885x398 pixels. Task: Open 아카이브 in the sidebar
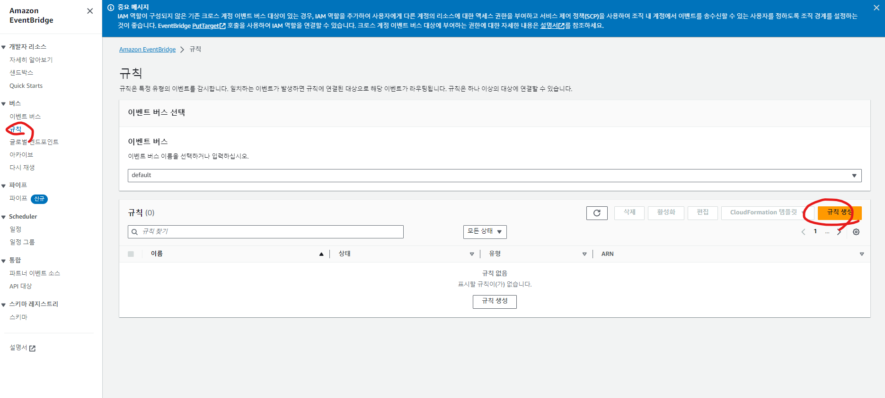tap(21, 155)
